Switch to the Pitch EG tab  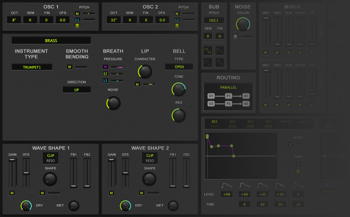286,121
